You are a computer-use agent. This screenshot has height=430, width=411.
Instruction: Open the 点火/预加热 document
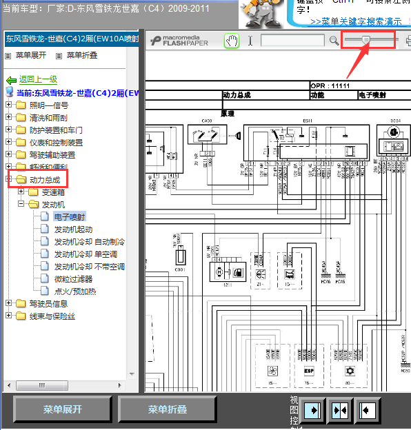(75, 291)
